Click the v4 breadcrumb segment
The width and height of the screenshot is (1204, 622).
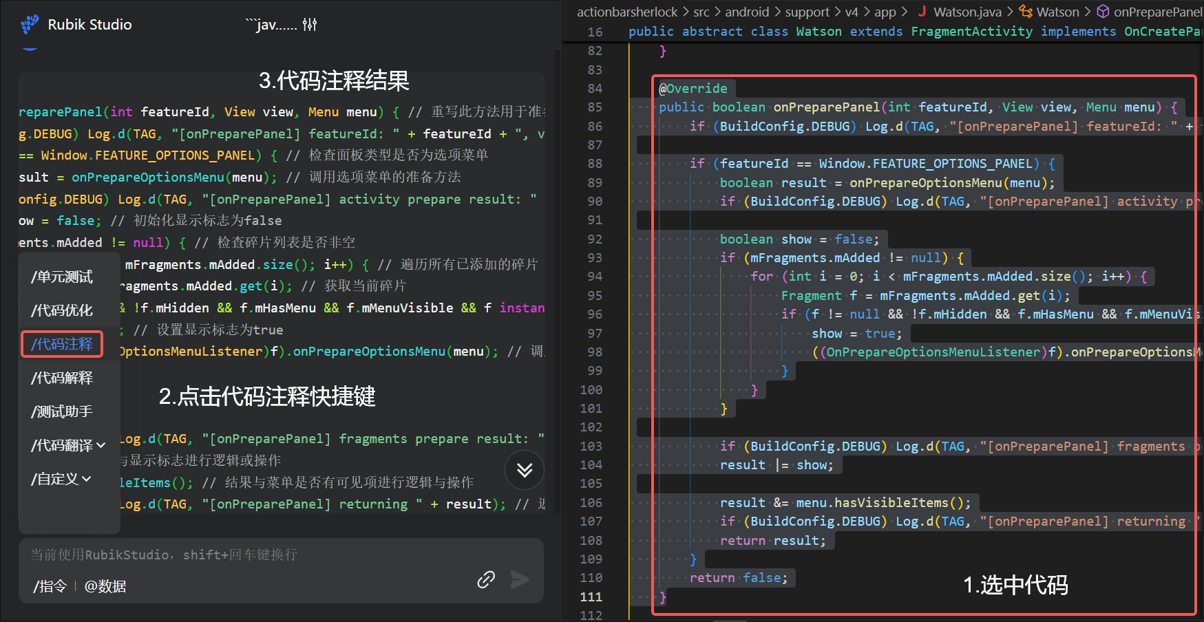(852, 12)
